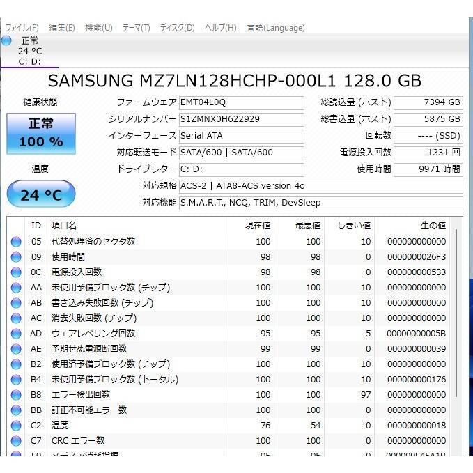Click the drive letter field C: D:
The height and width of the screenshot is (473, 473).
click(241, 170)
